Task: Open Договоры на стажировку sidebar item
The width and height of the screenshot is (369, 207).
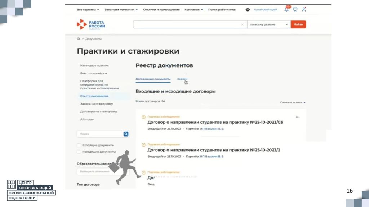Action: coord(99,112)
